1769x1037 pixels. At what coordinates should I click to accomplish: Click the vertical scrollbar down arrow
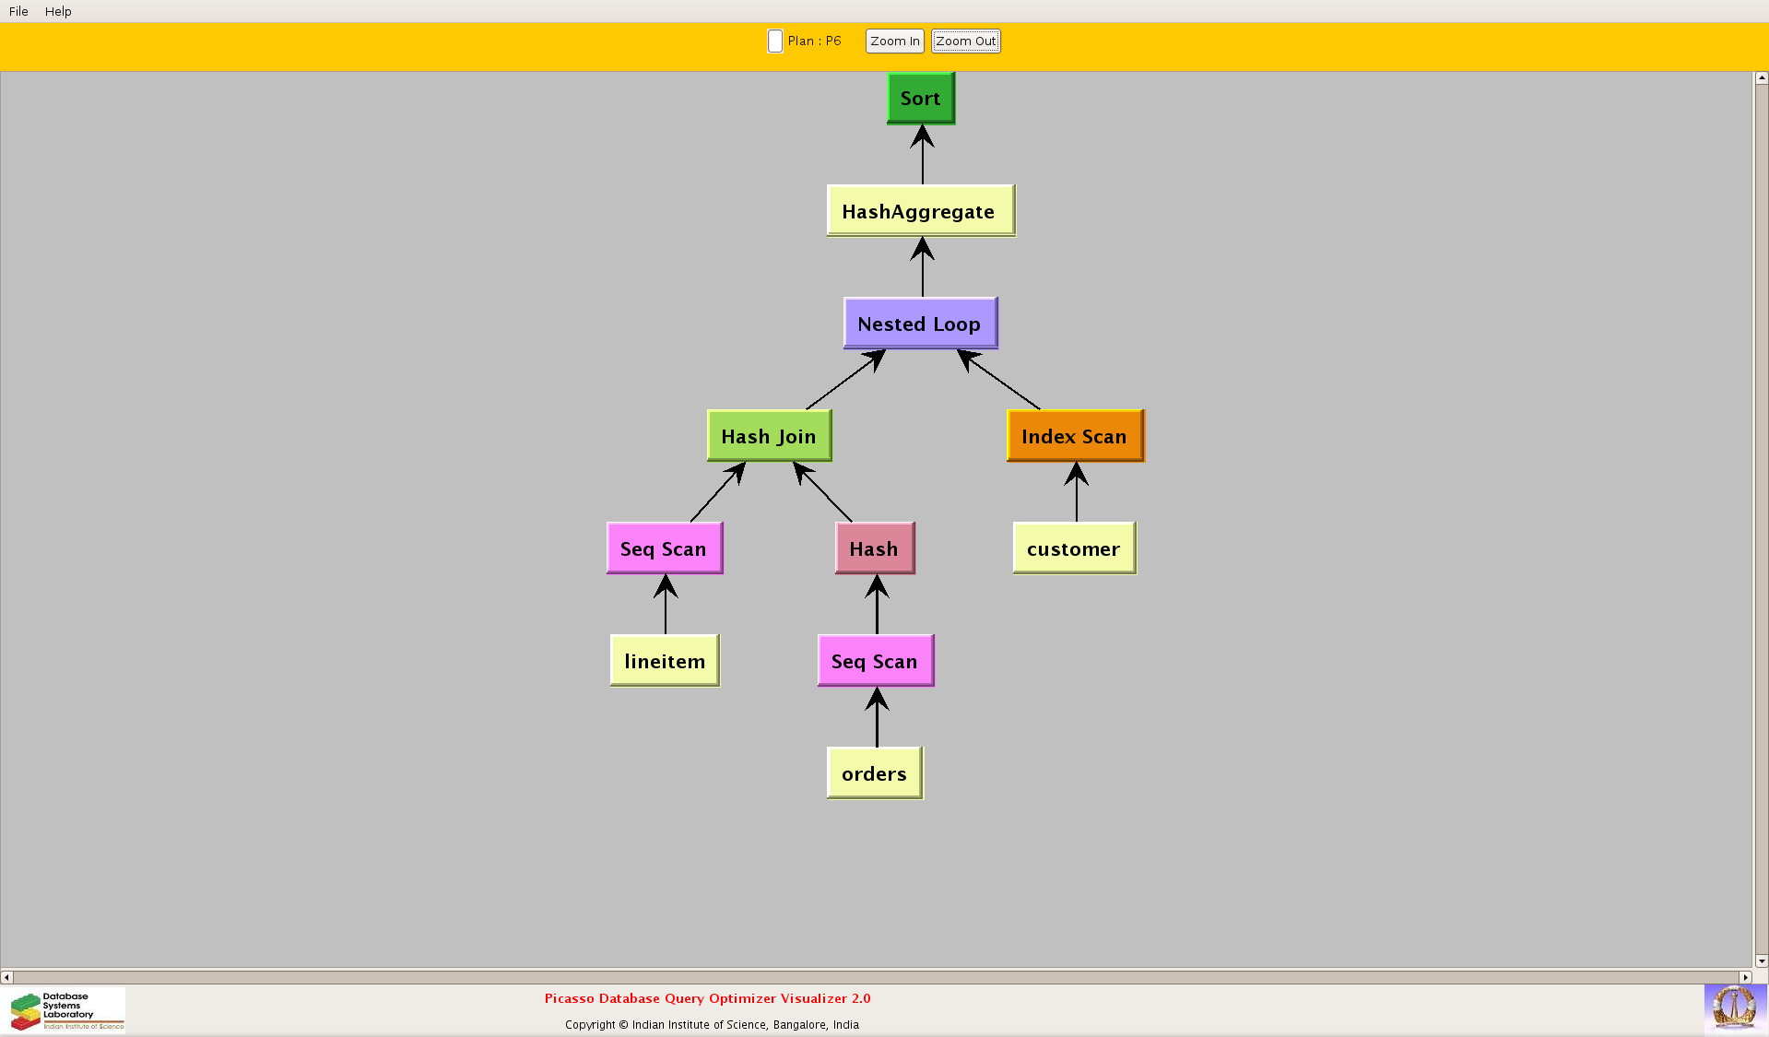tap(1761, 960)
